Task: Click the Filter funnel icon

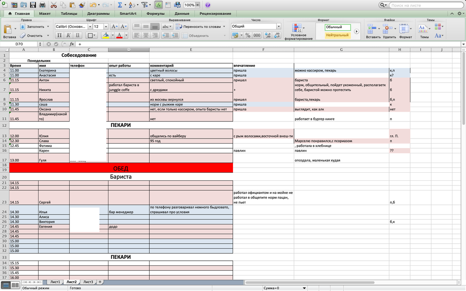Action: point(144,5)
